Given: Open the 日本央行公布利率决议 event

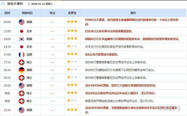Looking at the screenshot, I should pyautogui.click(x=109, y=31).
